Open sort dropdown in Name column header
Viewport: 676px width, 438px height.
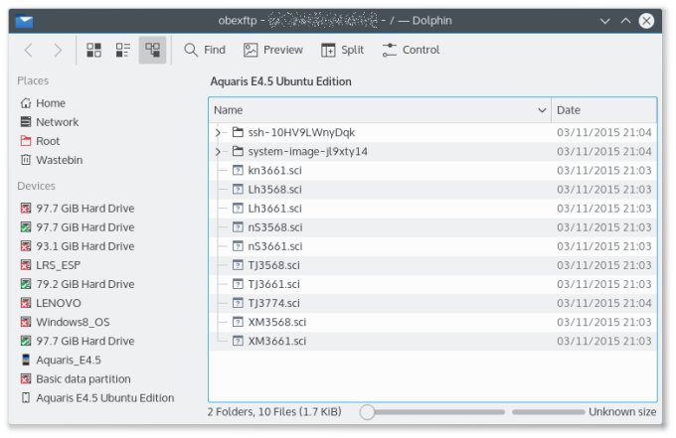[543, 110]
